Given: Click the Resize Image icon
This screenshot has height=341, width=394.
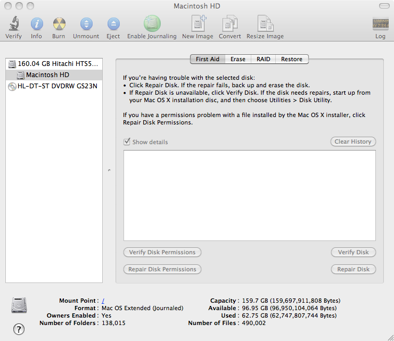Looking at the screenshot, I should (265, 23).
